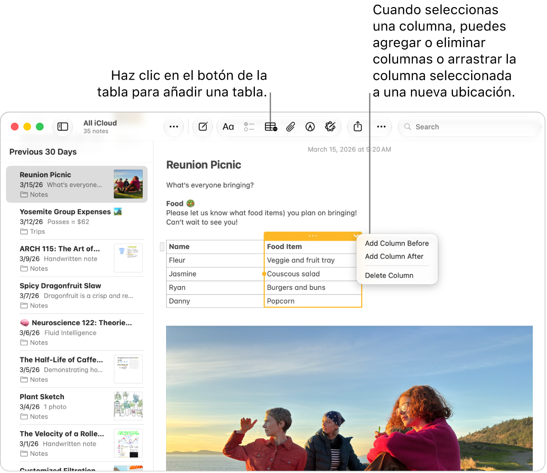The width and height of the screenshot is (547, 473).
Task: Attach a file with the paperclip icon
Action: 290,126
